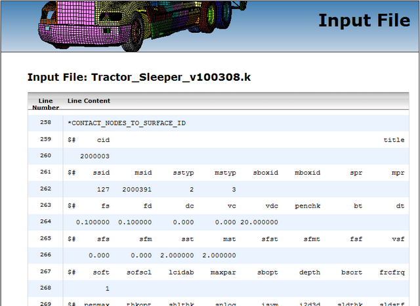The width and height of the screenshot is (420, 306).
Task: Click the "frcfrq" field label
Action: pyautogui.click(x=391, y=272)
